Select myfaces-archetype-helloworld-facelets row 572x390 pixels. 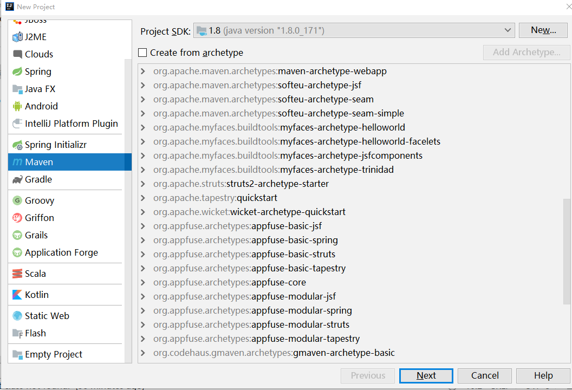[x=297, y=141]
